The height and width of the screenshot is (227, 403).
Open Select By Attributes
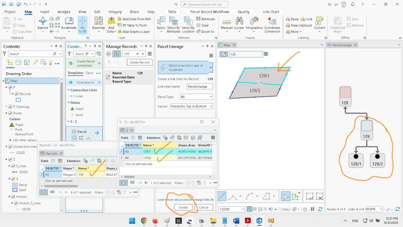[x=173, y=25]
